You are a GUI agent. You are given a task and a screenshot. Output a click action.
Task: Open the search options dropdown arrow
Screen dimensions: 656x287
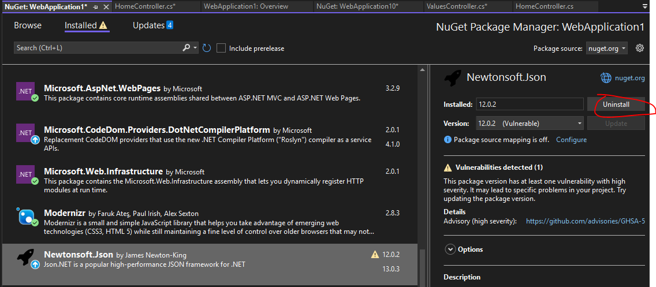195,48
